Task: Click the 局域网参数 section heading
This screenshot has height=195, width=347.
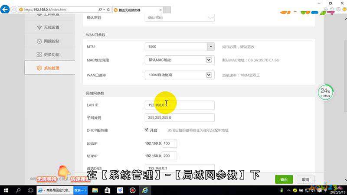Action: (x=95, y=93)
